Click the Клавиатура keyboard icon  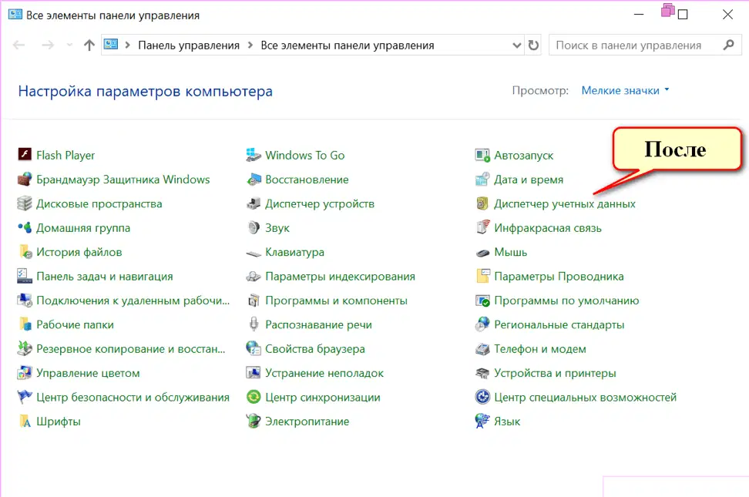[x=254, y=254]
